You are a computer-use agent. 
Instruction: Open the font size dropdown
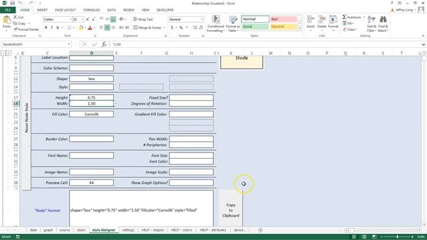tap(82, 19)
